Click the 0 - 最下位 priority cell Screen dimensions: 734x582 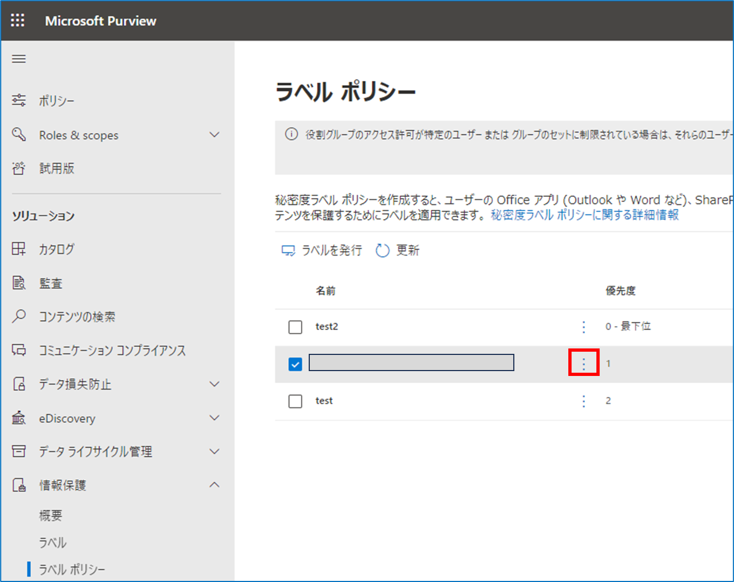[x=628, y=326]
